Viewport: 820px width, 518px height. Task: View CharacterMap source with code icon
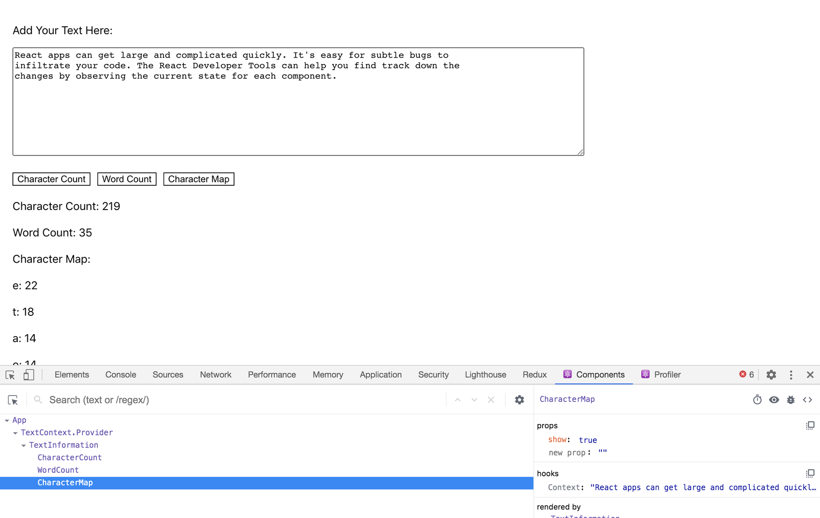(x=808, y=400)
